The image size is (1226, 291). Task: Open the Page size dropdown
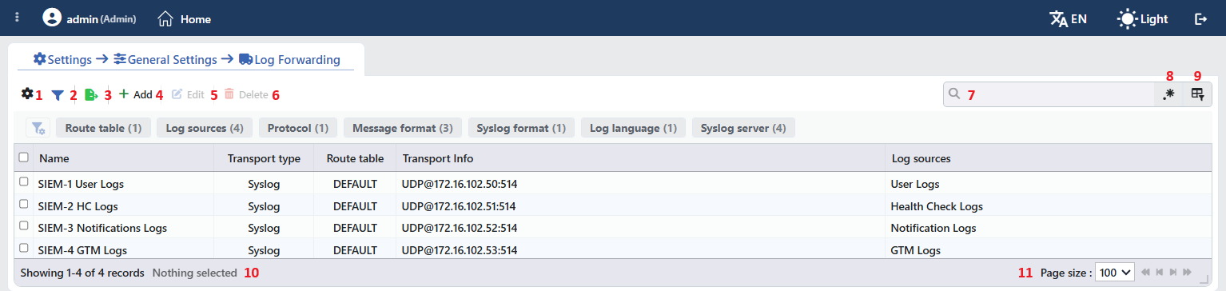(1114, 273)
